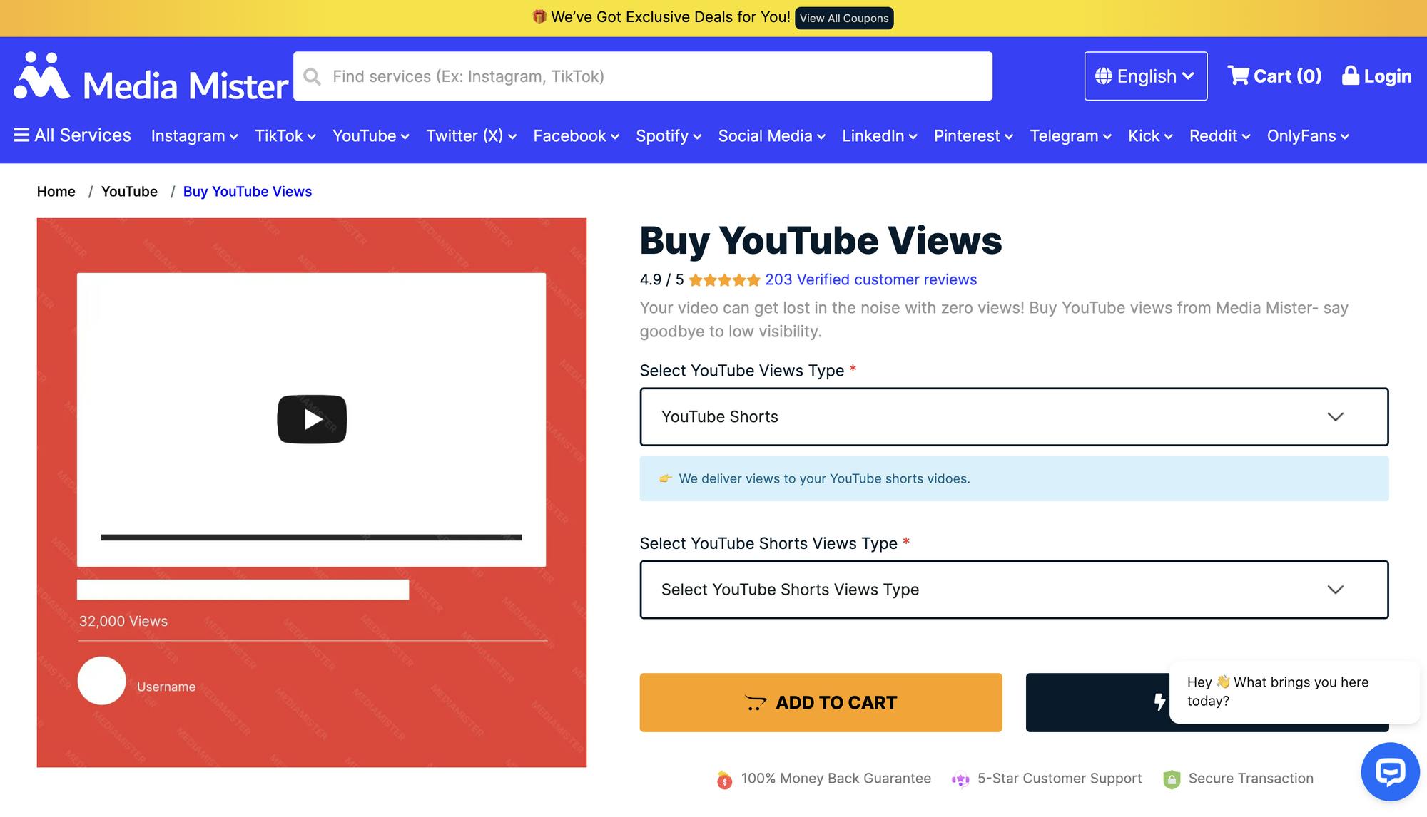Expand the Select YouTube Shorts Views Type dropdown
This screenshot has height=817, width=1427.
[1013, 590]
